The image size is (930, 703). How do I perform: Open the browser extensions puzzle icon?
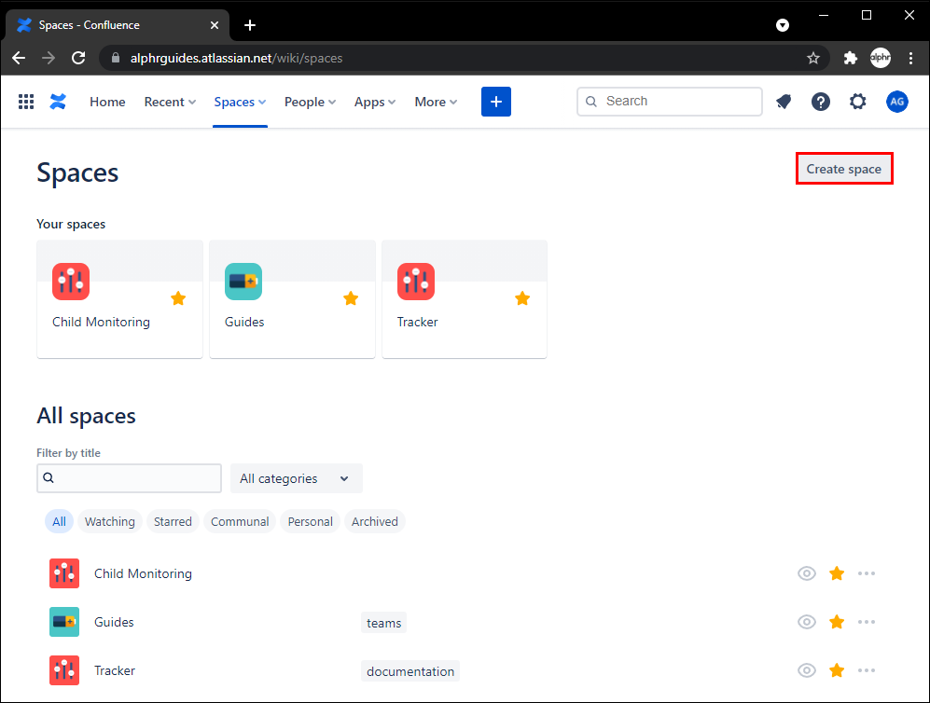[850, 58]
